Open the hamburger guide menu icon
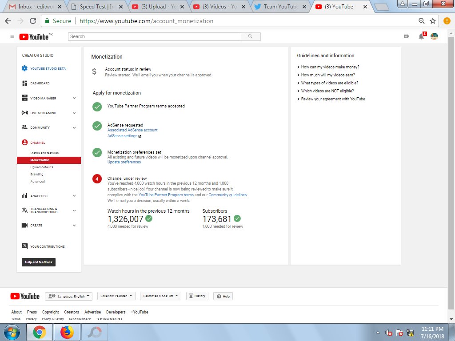 coord(12,36)
